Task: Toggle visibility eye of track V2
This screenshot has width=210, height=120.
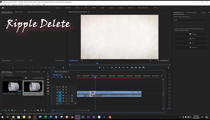Action: coord(66,90)
